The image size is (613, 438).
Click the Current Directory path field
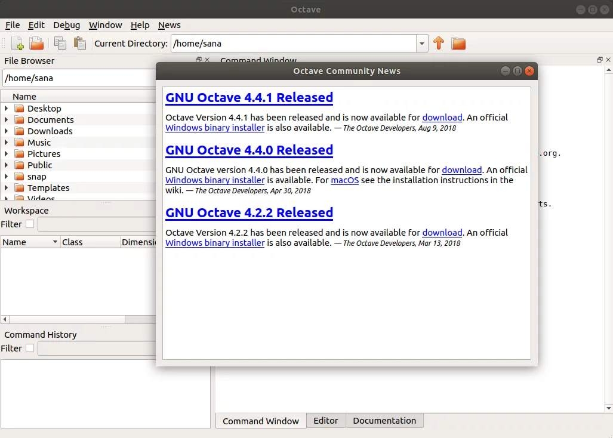[x=294, y=44]
